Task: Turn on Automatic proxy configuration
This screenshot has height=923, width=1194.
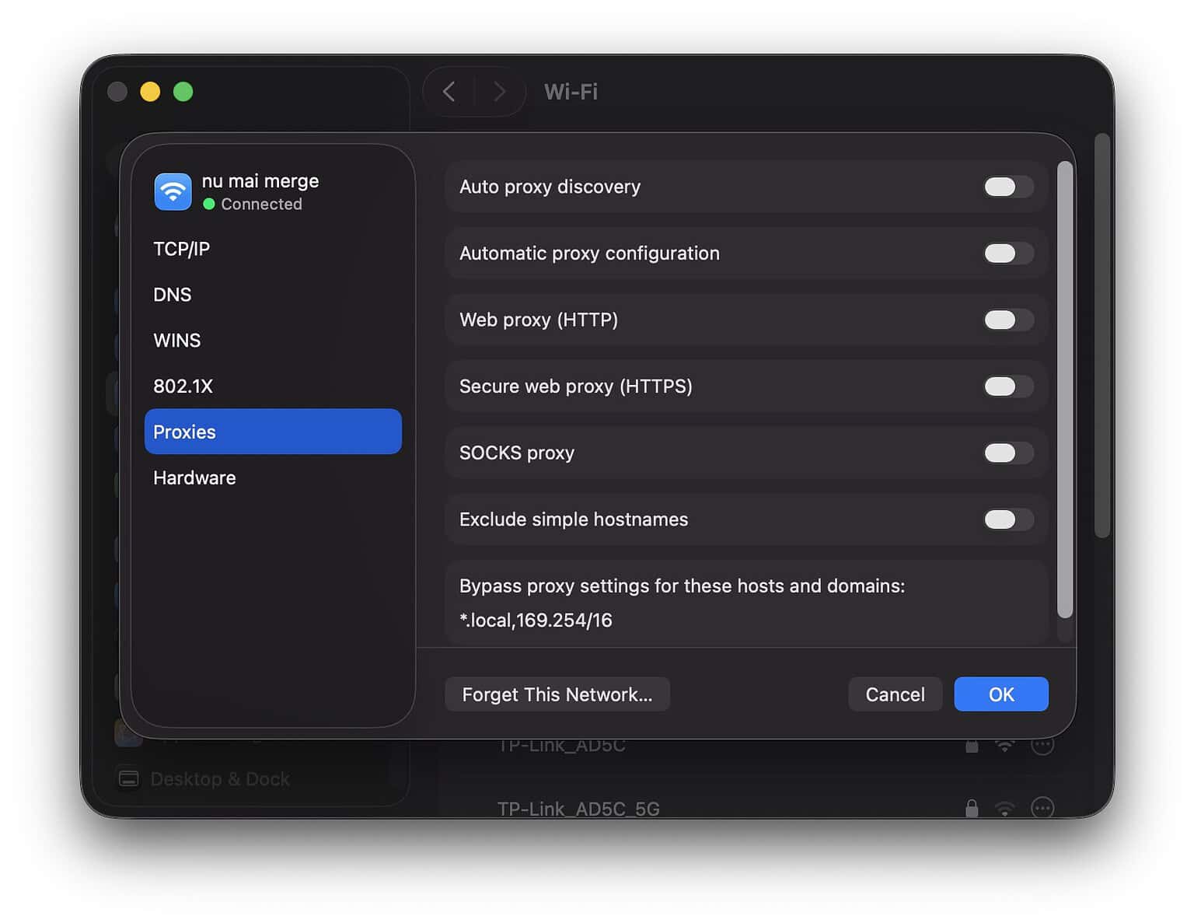Action: coord(1007,253)
